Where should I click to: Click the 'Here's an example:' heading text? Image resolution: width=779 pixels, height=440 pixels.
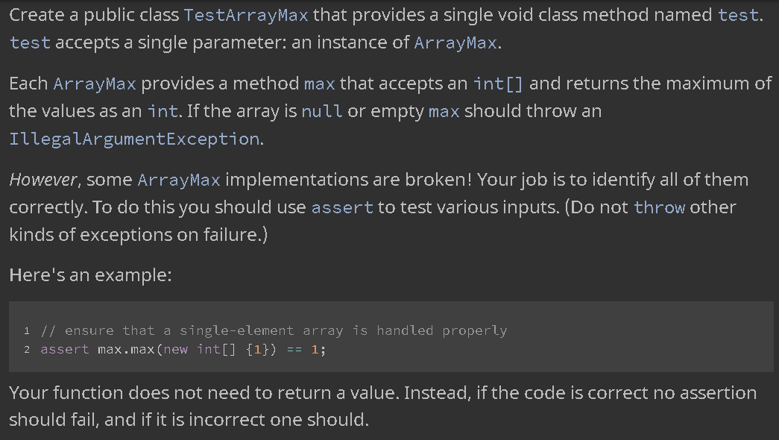click(x=90, y=275)
